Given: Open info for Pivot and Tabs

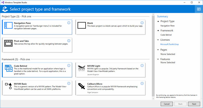Looking at the screenshot, I should 69,41.
